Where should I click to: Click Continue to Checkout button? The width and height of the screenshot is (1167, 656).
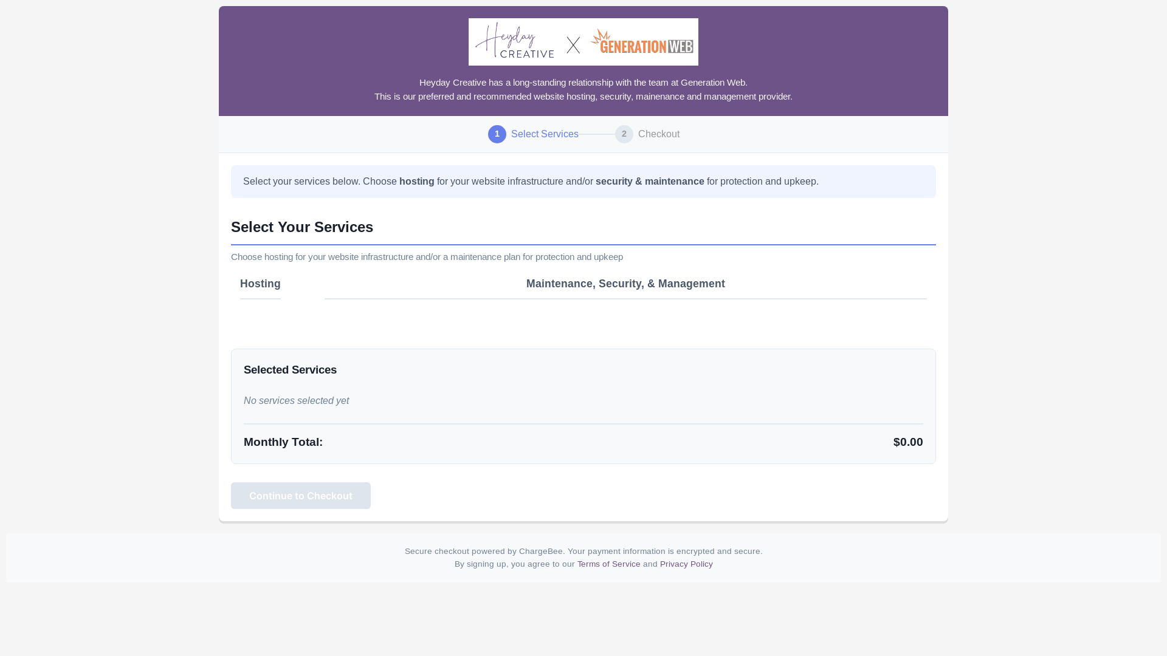tap(301, 496)
